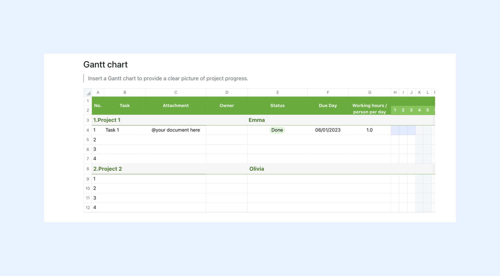
Task: Click the 'Status' header cell
Action: pyautogui.click(x=277, y=106)
